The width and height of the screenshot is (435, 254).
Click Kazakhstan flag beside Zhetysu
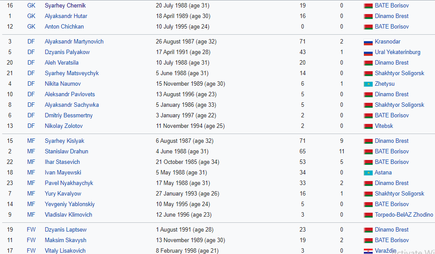click(368, 84)
